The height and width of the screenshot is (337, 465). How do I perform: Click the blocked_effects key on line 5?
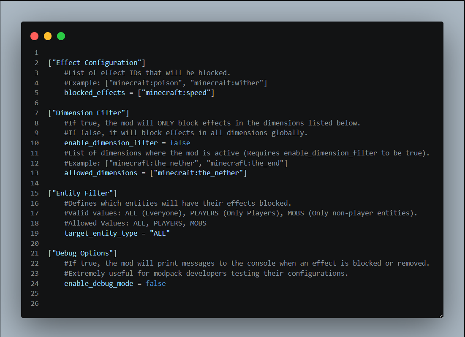(95, 93)
